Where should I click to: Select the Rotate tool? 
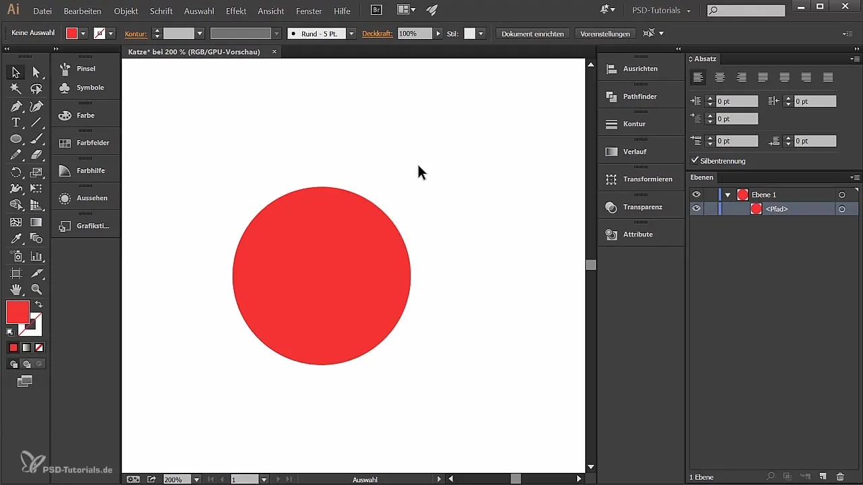pyautogui.click(x=16, y=172)
